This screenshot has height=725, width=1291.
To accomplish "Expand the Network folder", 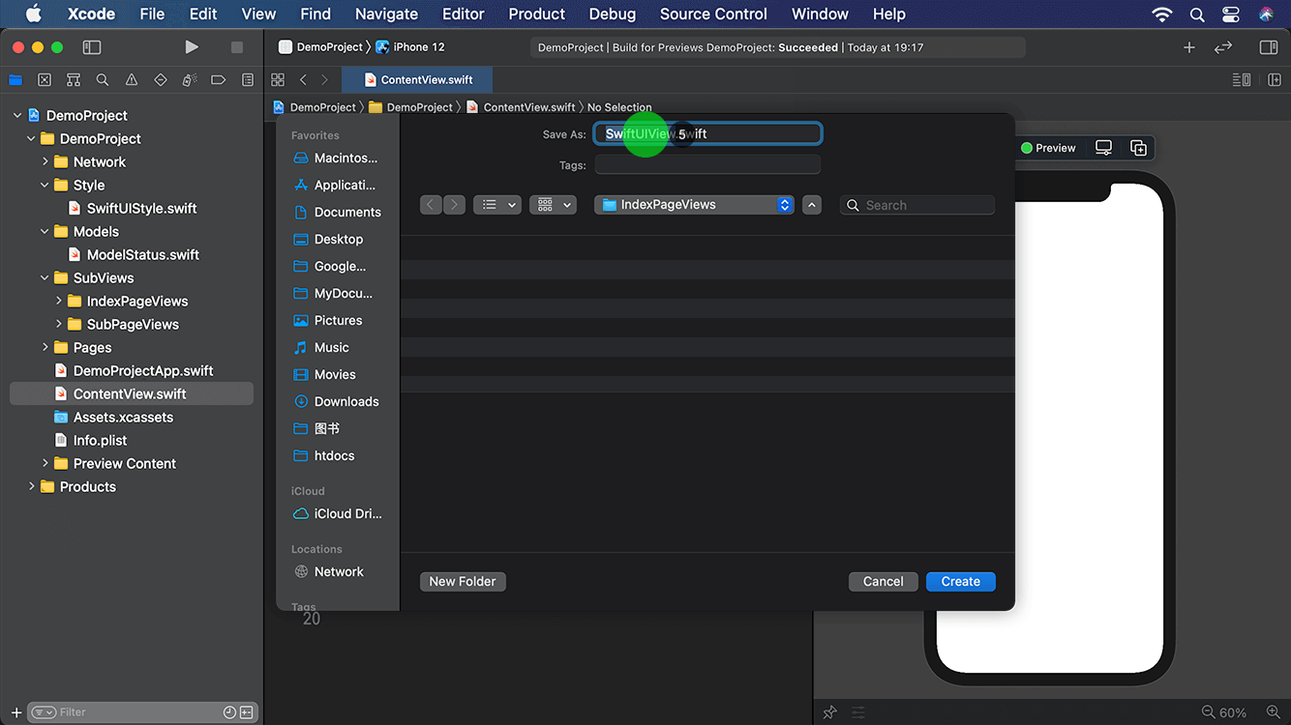I will [45, 161].
